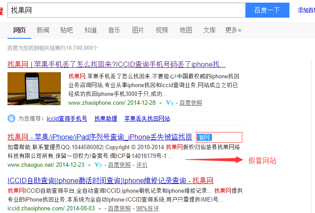
Task: Open 评价 link for zhaoguo.net
Action: [x=142, y=165]
